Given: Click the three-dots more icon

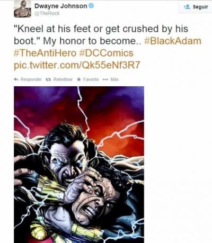Looking at the screenshot, I should [x=105, y=79].
